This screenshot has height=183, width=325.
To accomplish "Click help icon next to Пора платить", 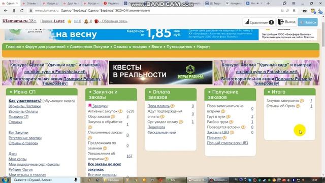I will click(172, 106).
